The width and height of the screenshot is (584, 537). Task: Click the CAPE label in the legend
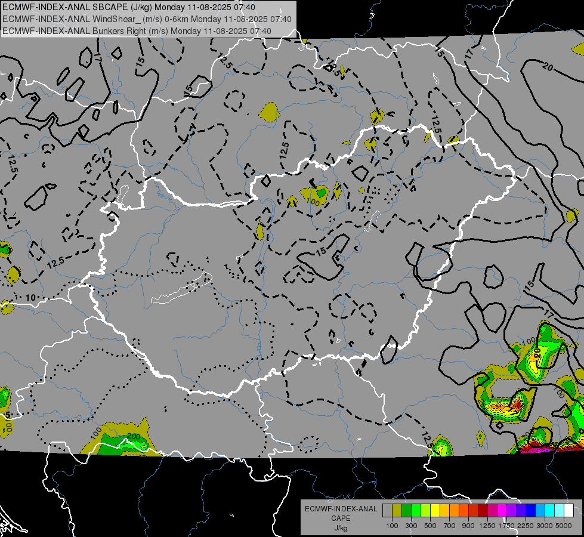click(x=341, y=519)
